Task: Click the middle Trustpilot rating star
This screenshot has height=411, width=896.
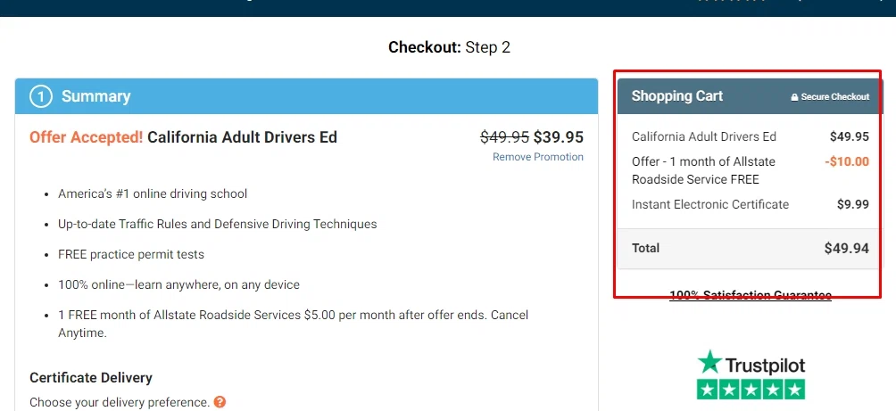Action: [751, 390]
